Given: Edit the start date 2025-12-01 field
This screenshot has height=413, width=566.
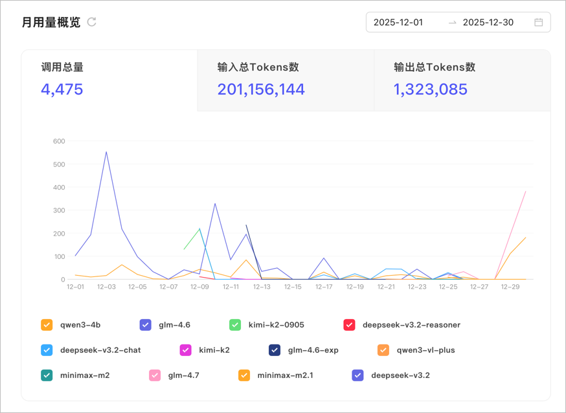Looking at the screenshot, I should (398, 23).
